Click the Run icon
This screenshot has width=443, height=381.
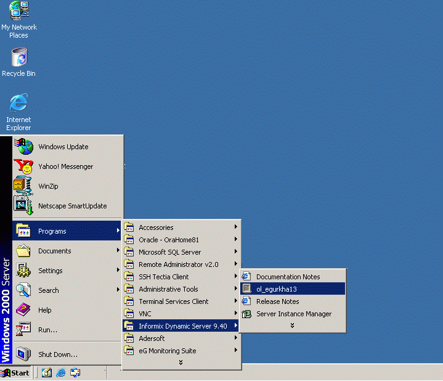(23, 329)
